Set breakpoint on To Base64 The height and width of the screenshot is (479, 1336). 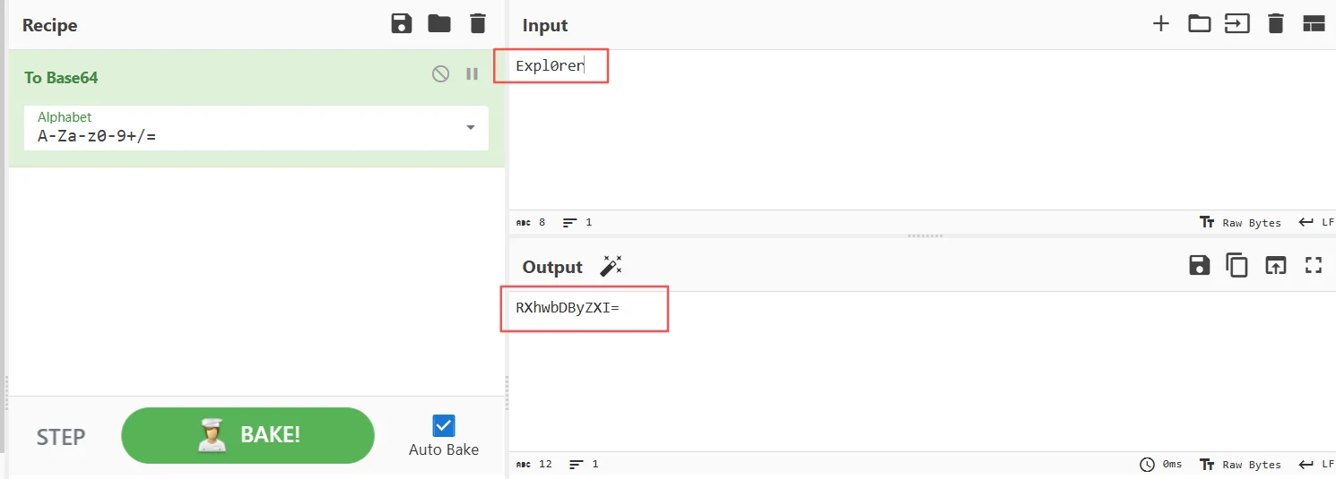tap(473, 74)
